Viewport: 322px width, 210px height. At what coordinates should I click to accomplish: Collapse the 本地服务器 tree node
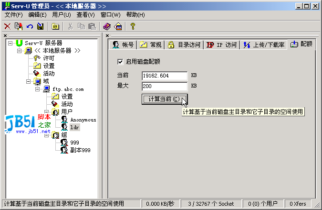click(19, 51)
